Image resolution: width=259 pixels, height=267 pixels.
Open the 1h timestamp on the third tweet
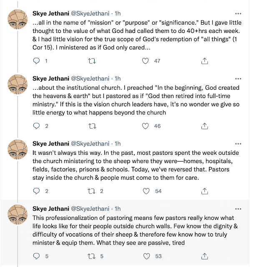(118, 144)
